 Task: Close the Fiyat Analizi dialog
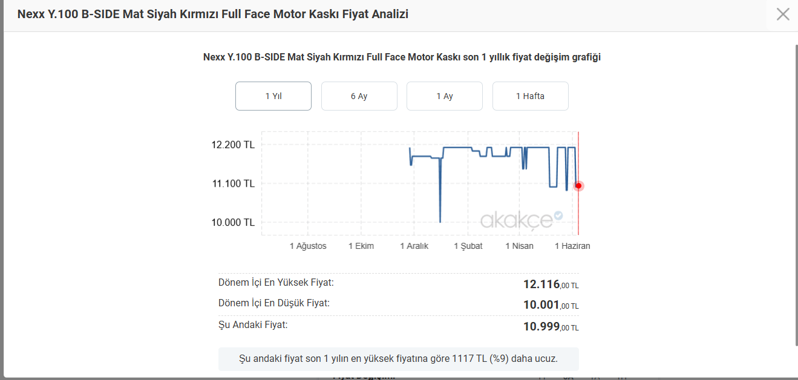click(783, 14)
